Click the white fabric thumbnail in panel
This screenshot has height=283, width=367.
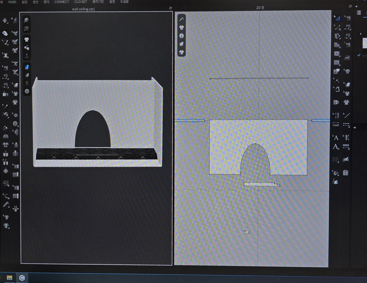click(365, 43)
